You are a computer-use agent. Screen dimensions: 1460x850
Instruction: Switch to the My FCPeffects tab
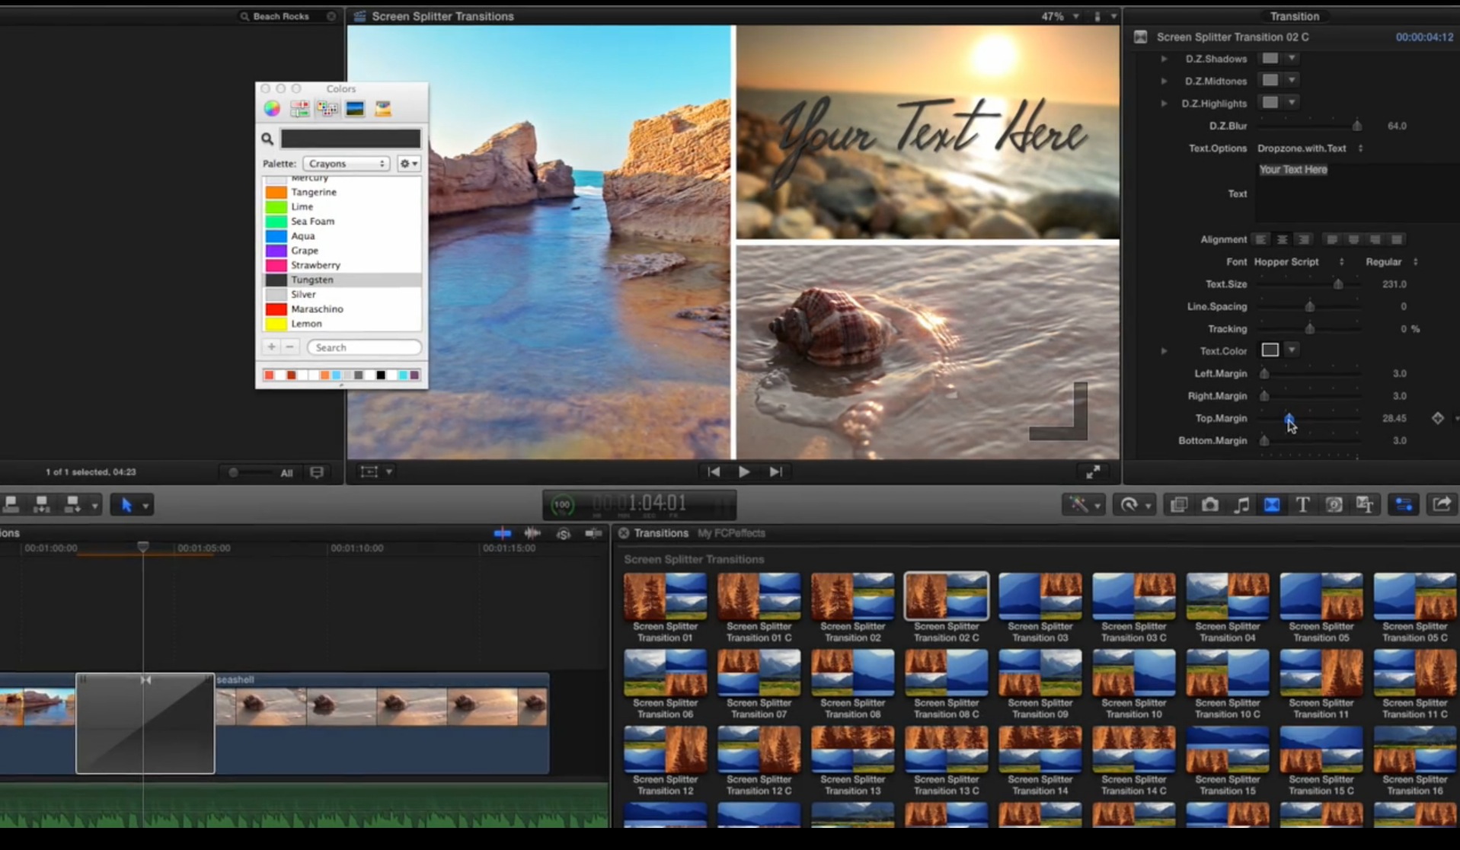tap(731, 533)
